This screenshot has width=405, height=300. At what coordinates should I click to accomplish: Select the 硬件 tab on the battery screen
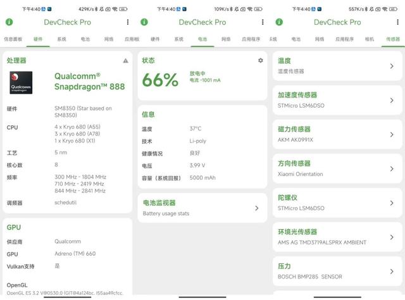coord(155,39)
